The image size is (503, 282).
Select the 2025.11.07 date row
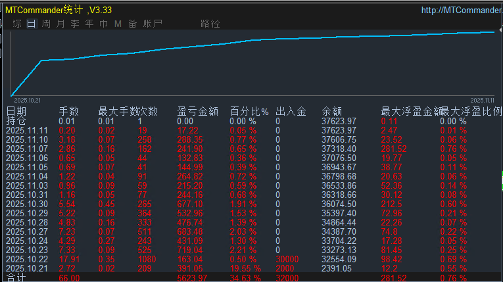click(27, 149)
